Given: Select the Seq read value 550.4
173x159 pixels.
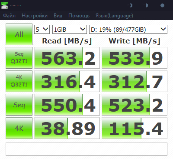Looking at the screenshot, I should click(x=67, y=105).
